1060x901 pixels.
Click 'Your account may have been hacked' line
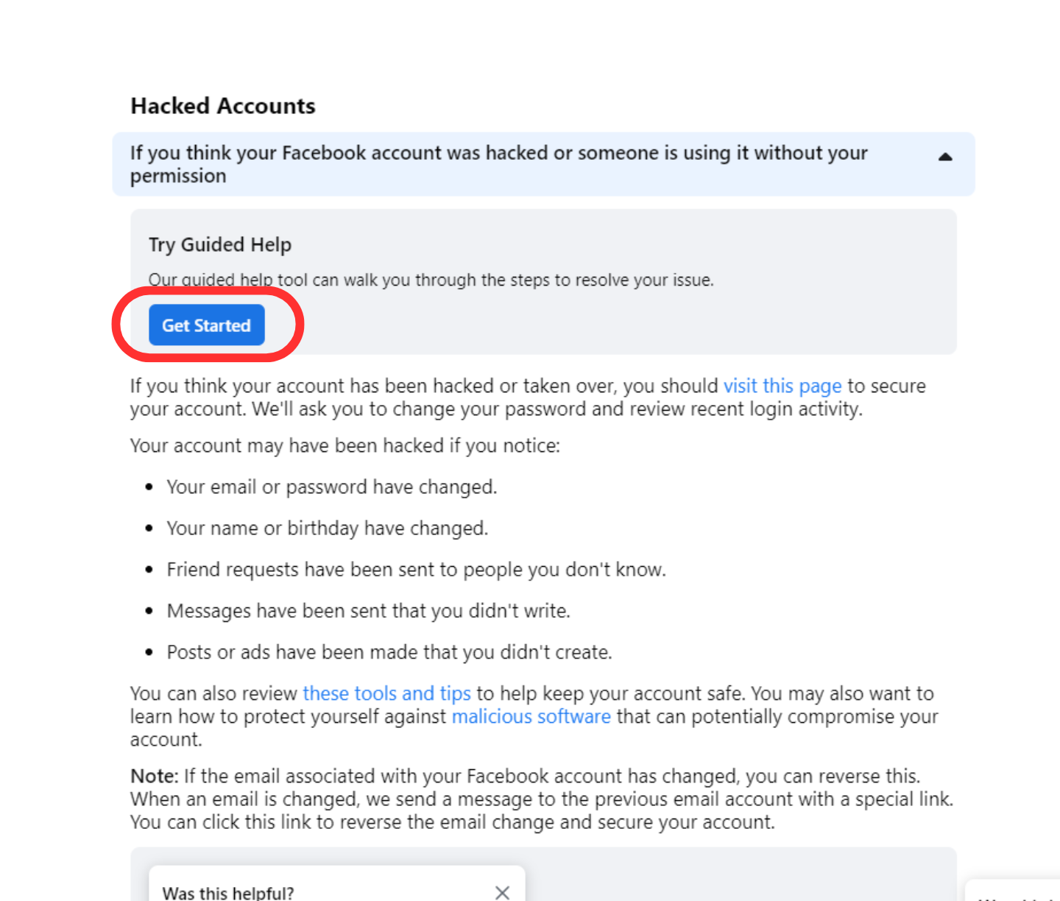tap(344, 446)
